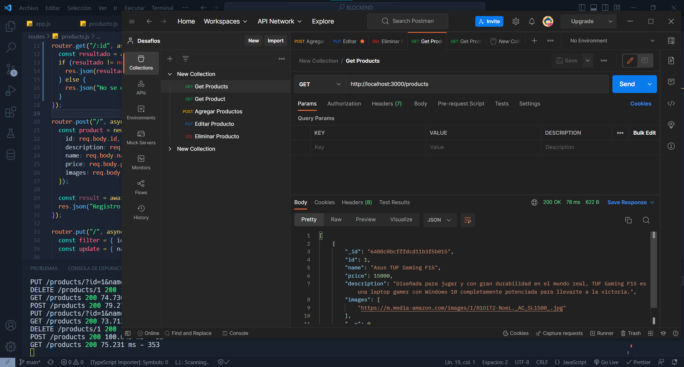This screenshot has height=367, width=684.
Task: Expand the second New Collection folder
Action: [x=170, y=149]
